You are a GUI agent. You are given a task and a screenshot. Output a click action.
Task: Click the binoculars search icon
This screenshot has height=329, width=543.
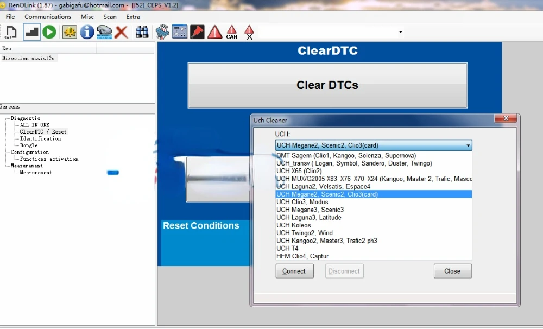(142, 32)
